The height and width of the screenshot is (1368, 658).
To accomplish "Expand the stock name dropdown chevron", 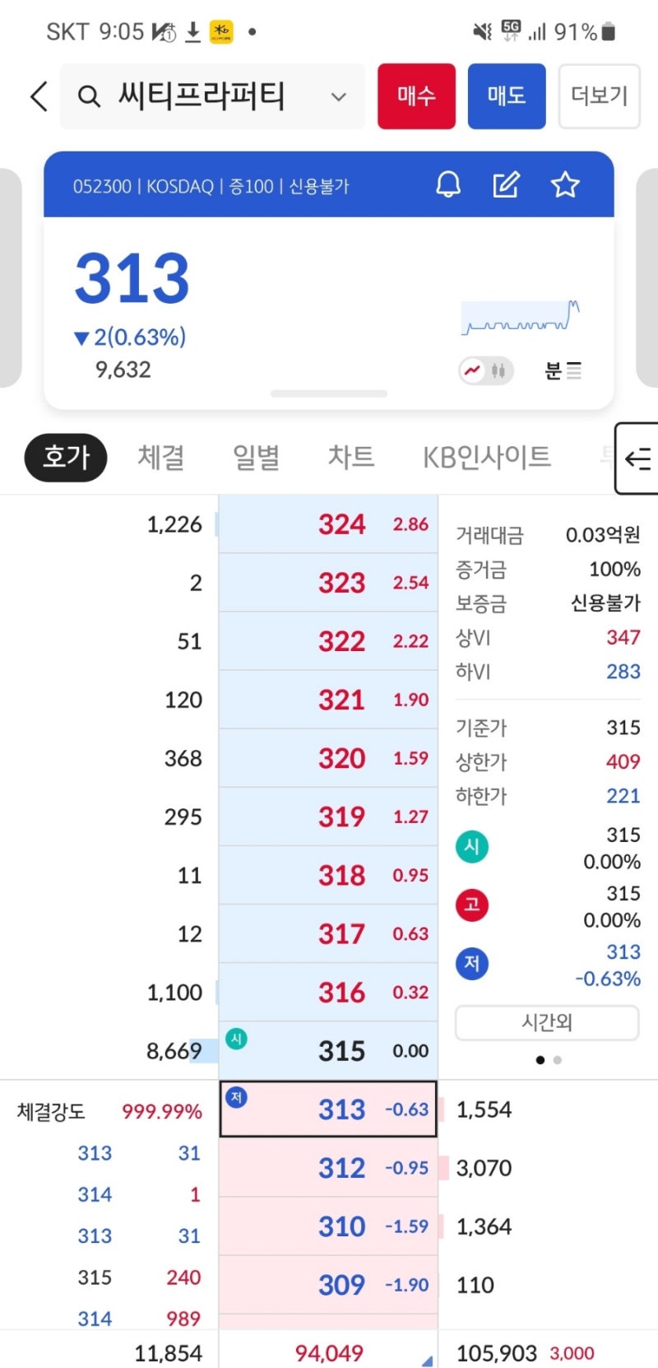I will pyautogui.click(x=338, y=96).
